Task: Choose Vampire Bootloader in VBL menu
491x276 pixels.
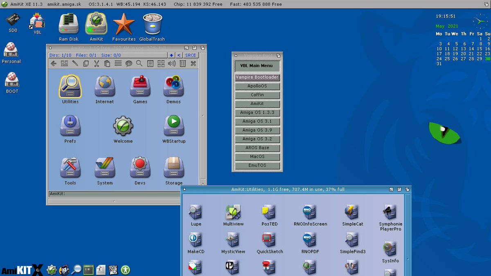Action: tap(257, 77)
